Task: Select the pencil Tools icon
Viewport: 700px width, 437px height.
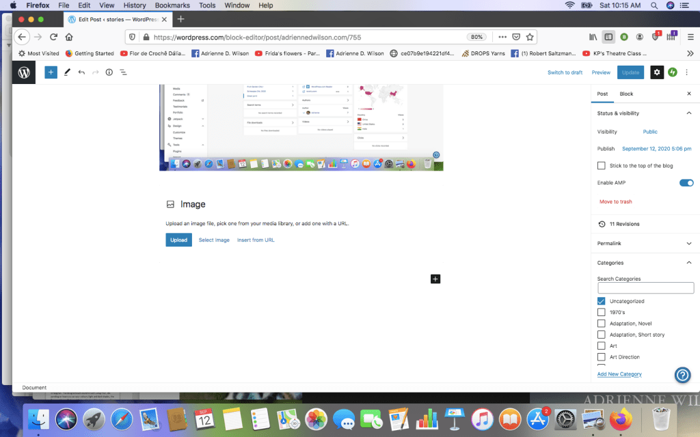Action: pos(67,72)
